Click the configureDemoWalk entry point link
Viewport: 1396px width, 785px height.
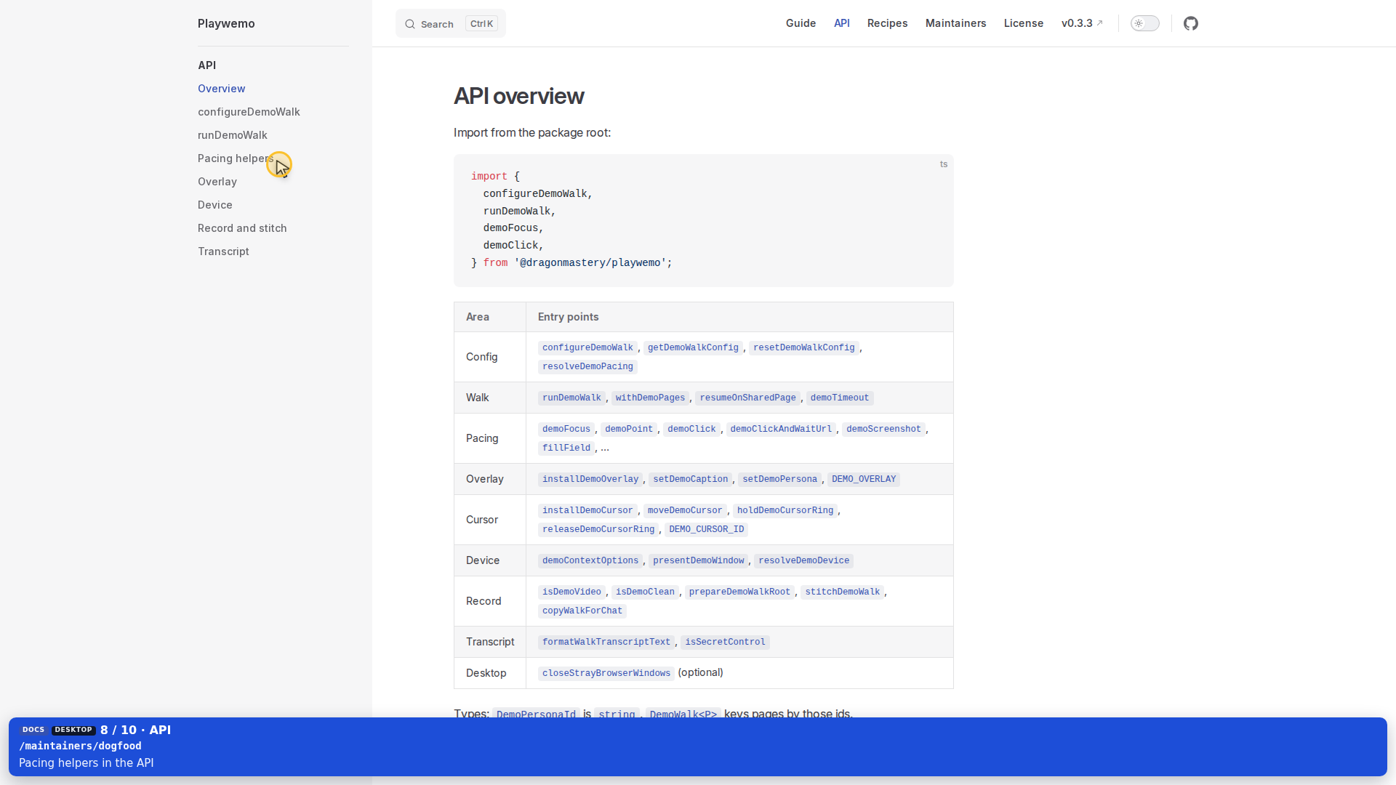pos(587,347)
